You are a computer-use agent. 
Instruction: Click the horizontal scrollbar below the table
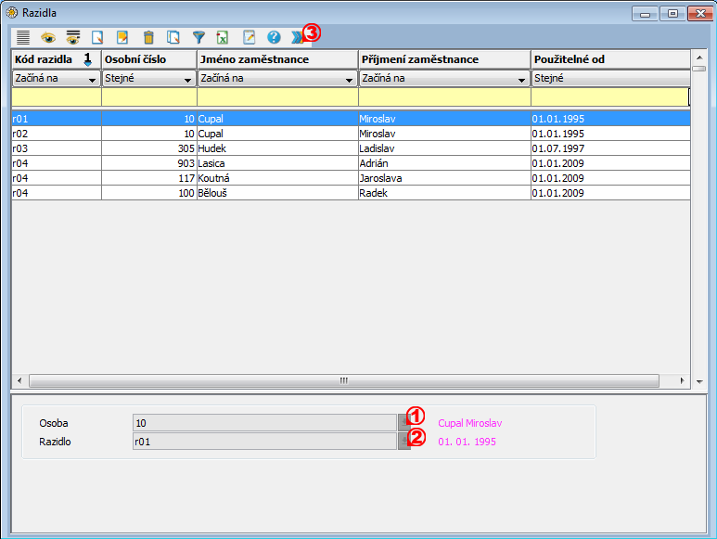click(343, 380)
